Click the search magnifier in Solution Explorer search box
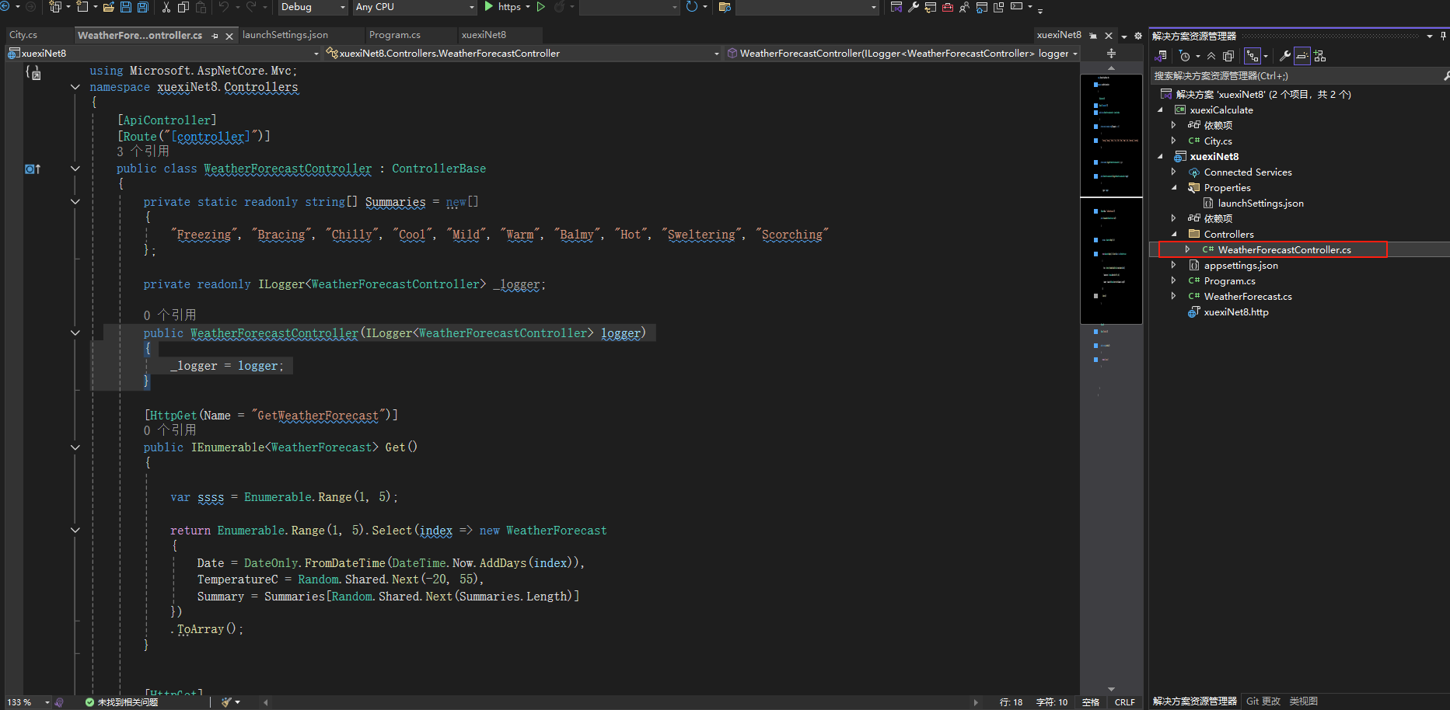 [x=1445, y=76]
